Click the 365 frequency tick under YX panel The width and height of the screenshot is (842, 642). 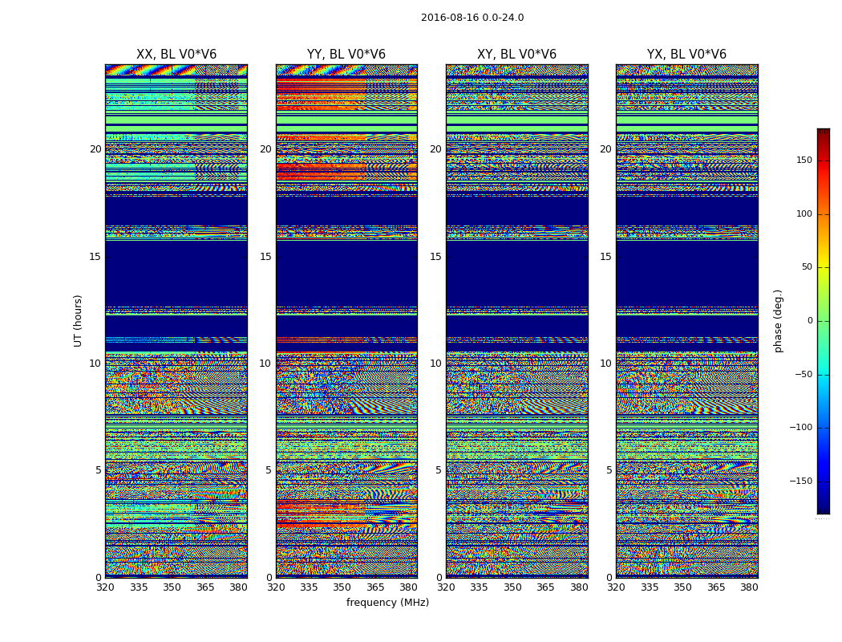716,587
